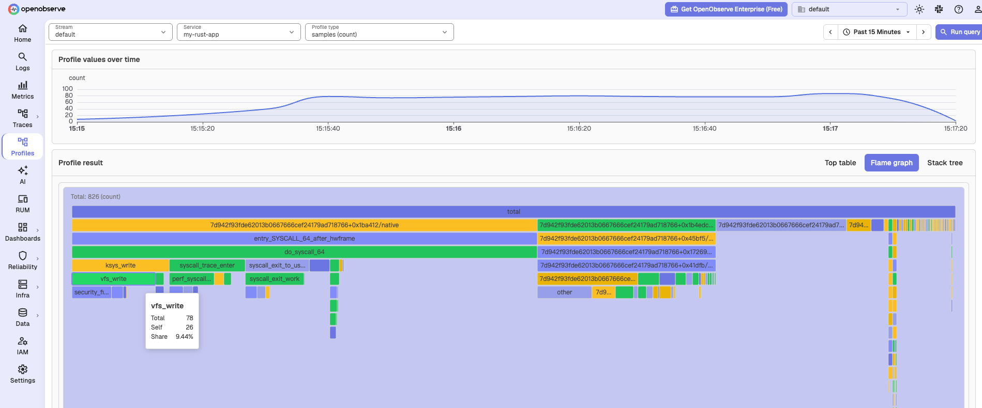
Task: Click the 7d9... frame next to other
Action: tap(603, 292)
